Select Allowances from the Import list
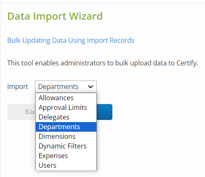 (x=66, y=98)
